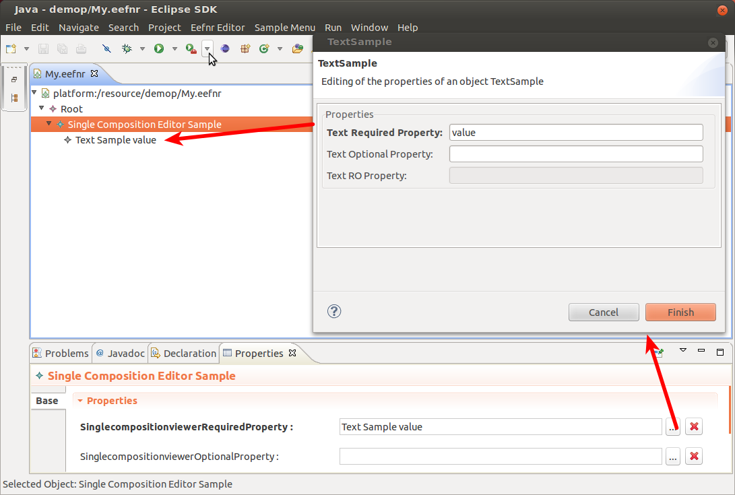This screenshot has width=735, height=495.
Task: Close the Properties view tab
Action: pyautogui.click(x=292, y=353)
